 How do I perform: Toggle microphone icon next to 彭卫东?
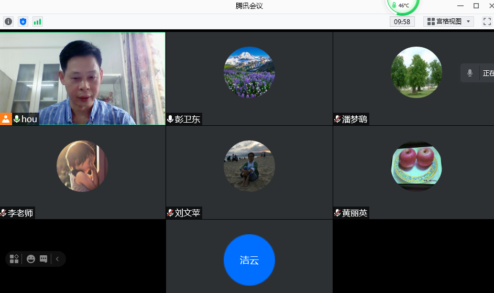170,119
